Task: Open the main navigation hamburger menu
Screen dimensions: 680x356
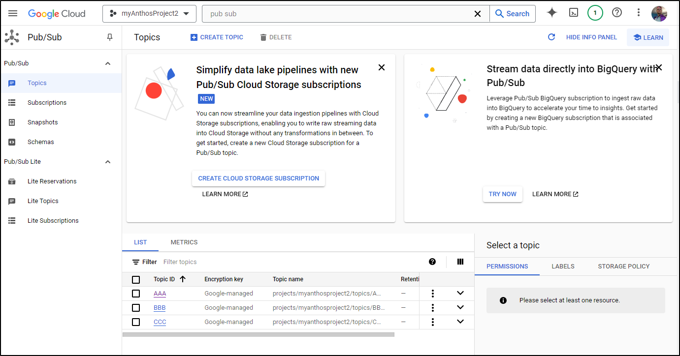Action: [x=13, y=13]
